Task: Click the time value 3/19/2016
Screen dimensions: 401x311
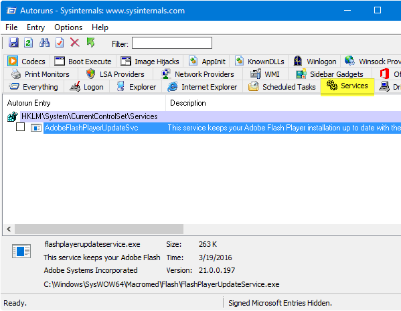Action: tap(216, 257)
